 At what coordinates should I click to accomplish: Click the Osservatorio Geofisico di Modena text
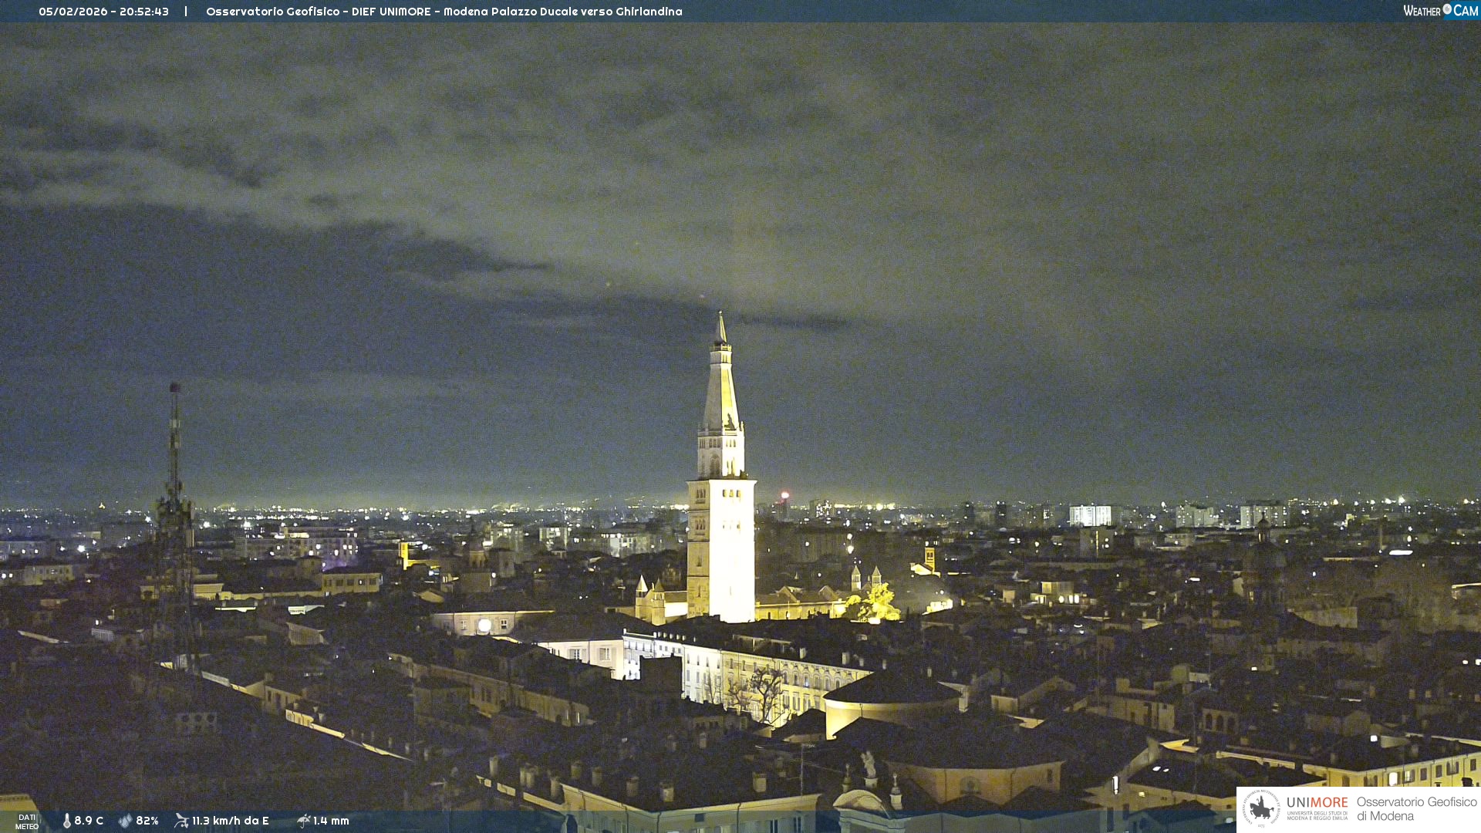coord(1416,808)
